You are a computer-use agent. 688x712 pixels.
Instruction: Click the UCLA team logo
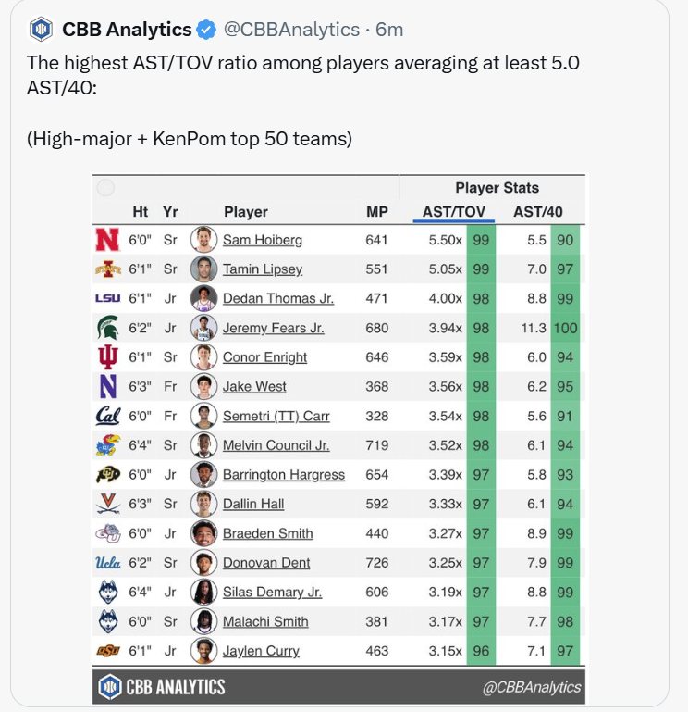click(x=108, y=563)
